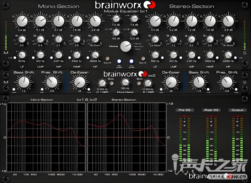Click the bx2 M Pres. Shift knob
Viewport: 251px width, 183px height.
click(x=52, y=82)
